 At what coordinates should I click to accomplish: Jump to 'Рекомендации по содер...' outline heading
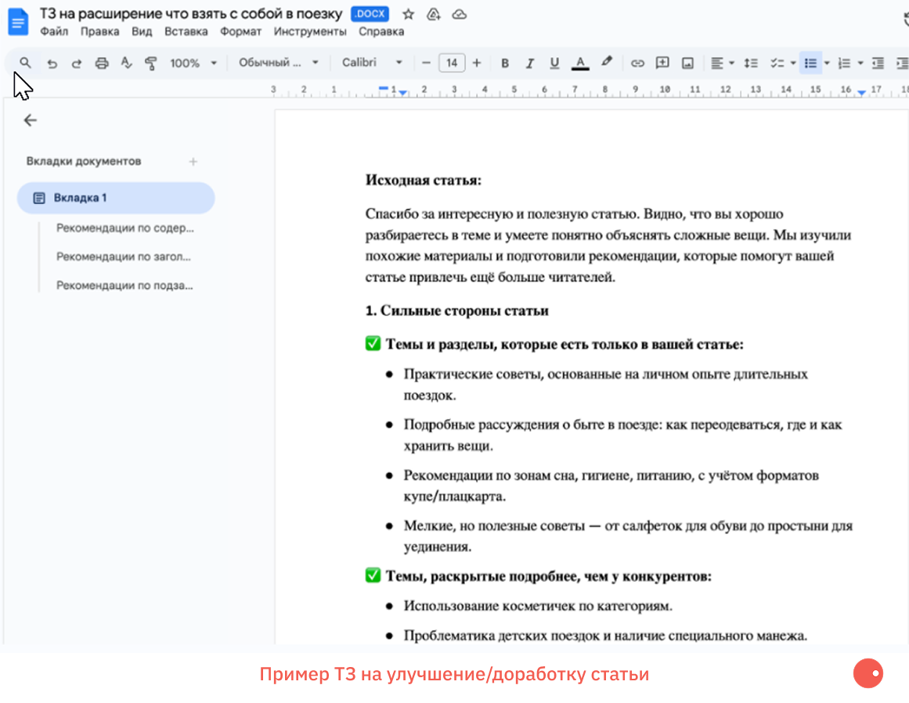pos(124,228)
